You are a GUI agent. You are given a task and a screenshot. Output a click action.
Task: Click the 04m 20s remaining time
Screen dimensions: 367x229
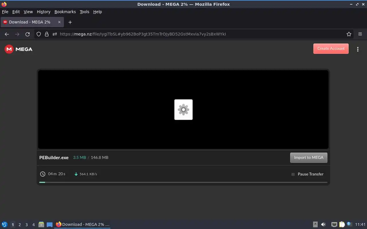click(57, 174)
